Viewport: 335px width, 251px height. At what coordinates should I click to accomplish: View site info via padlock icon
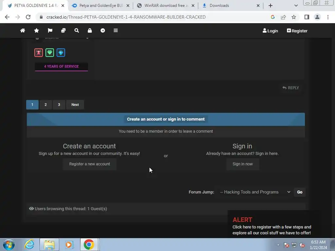(x=41, y=17)
